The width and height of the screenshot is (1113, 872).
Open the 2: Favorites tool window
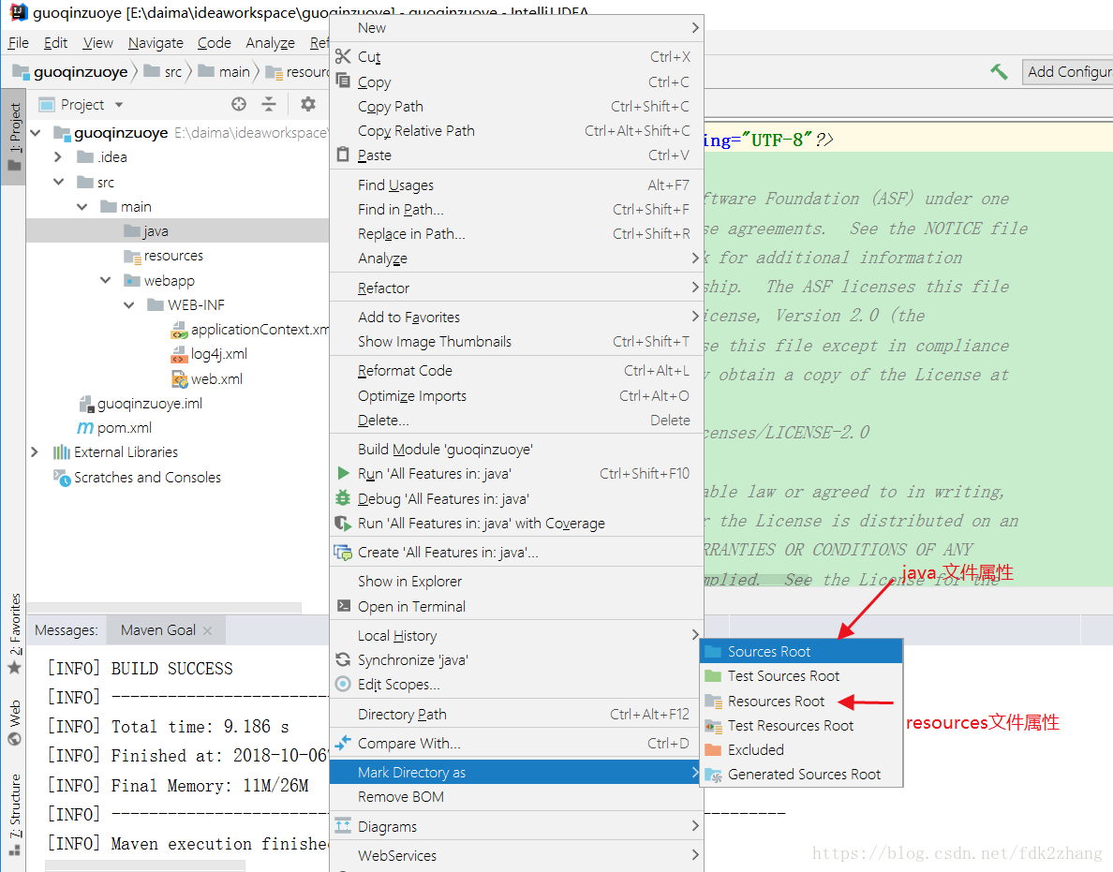[x=14, y=633]
